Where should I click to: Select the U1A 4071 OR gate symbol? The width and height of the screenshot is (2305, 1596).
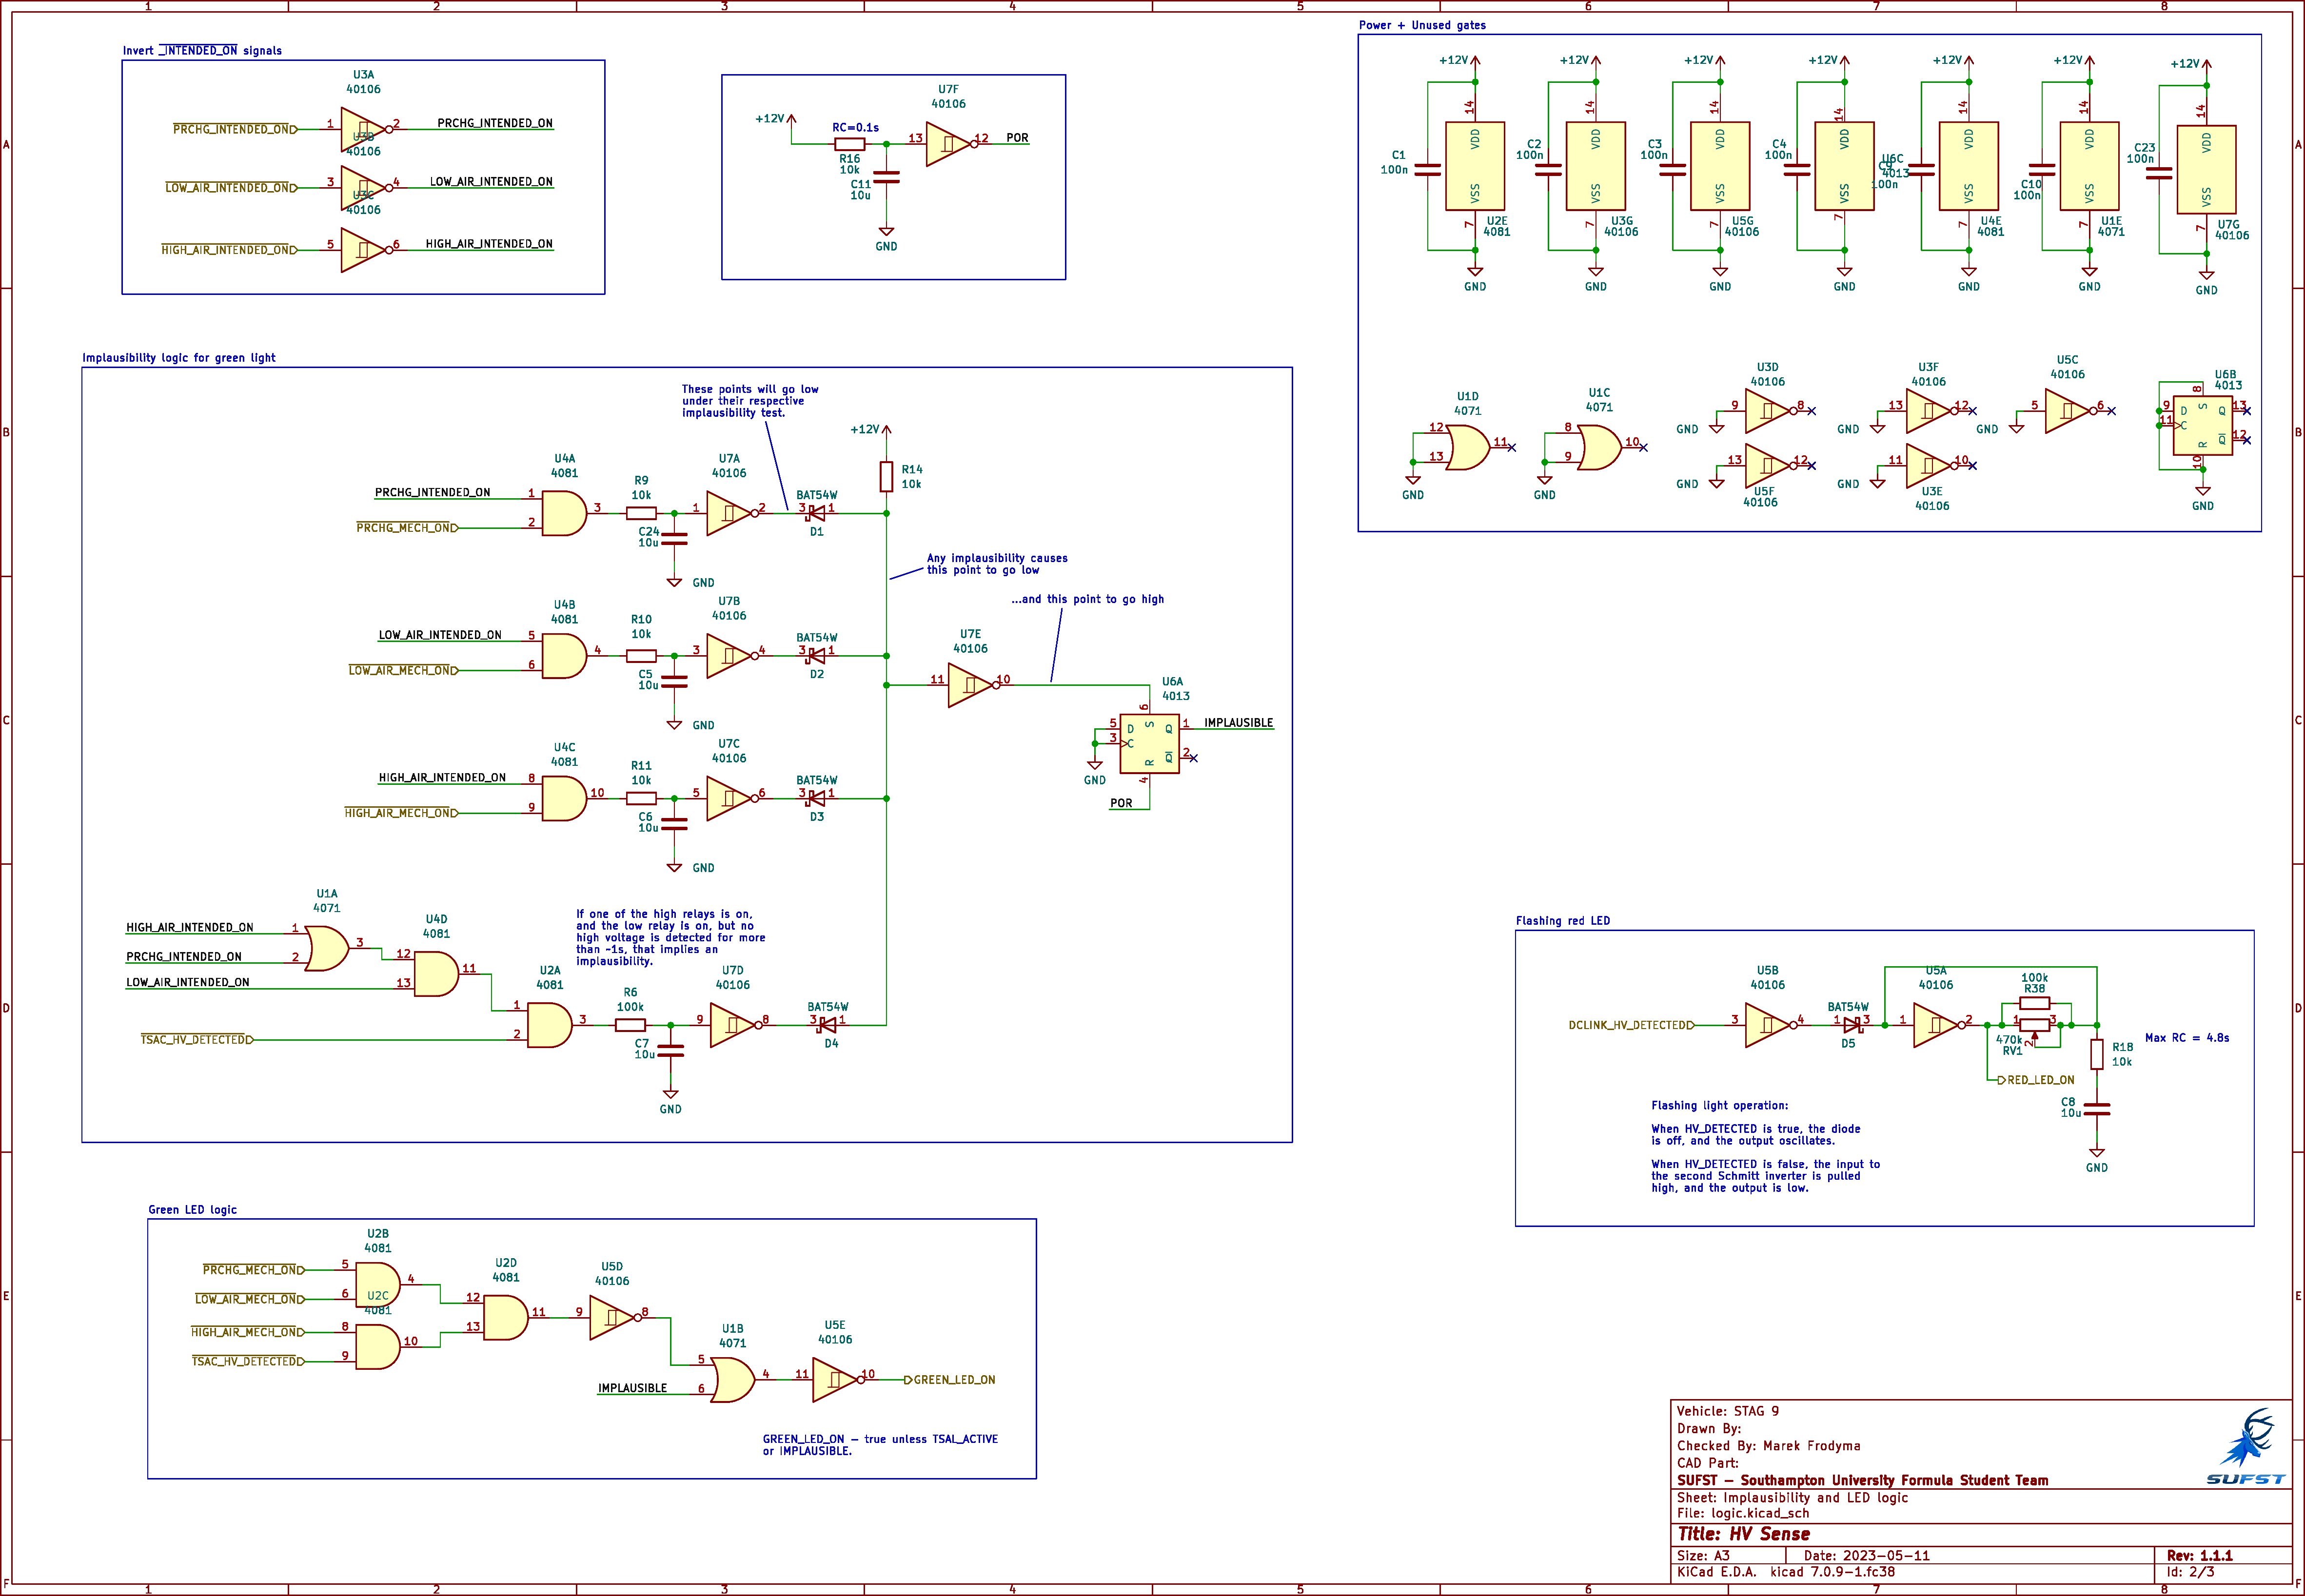[x=327, y=948]
